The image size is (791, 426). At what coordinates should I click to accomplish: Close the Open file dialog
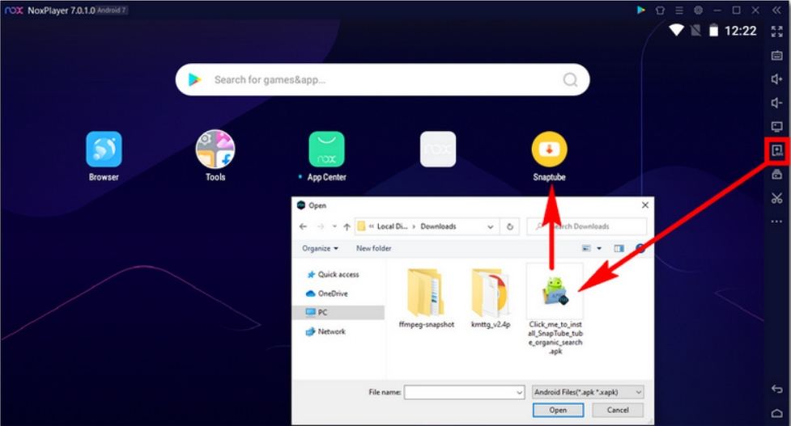pos(644,205)
